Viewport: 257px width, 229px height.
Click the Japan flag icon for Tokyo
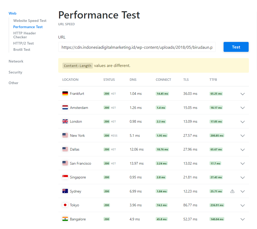tap(65, 205)
